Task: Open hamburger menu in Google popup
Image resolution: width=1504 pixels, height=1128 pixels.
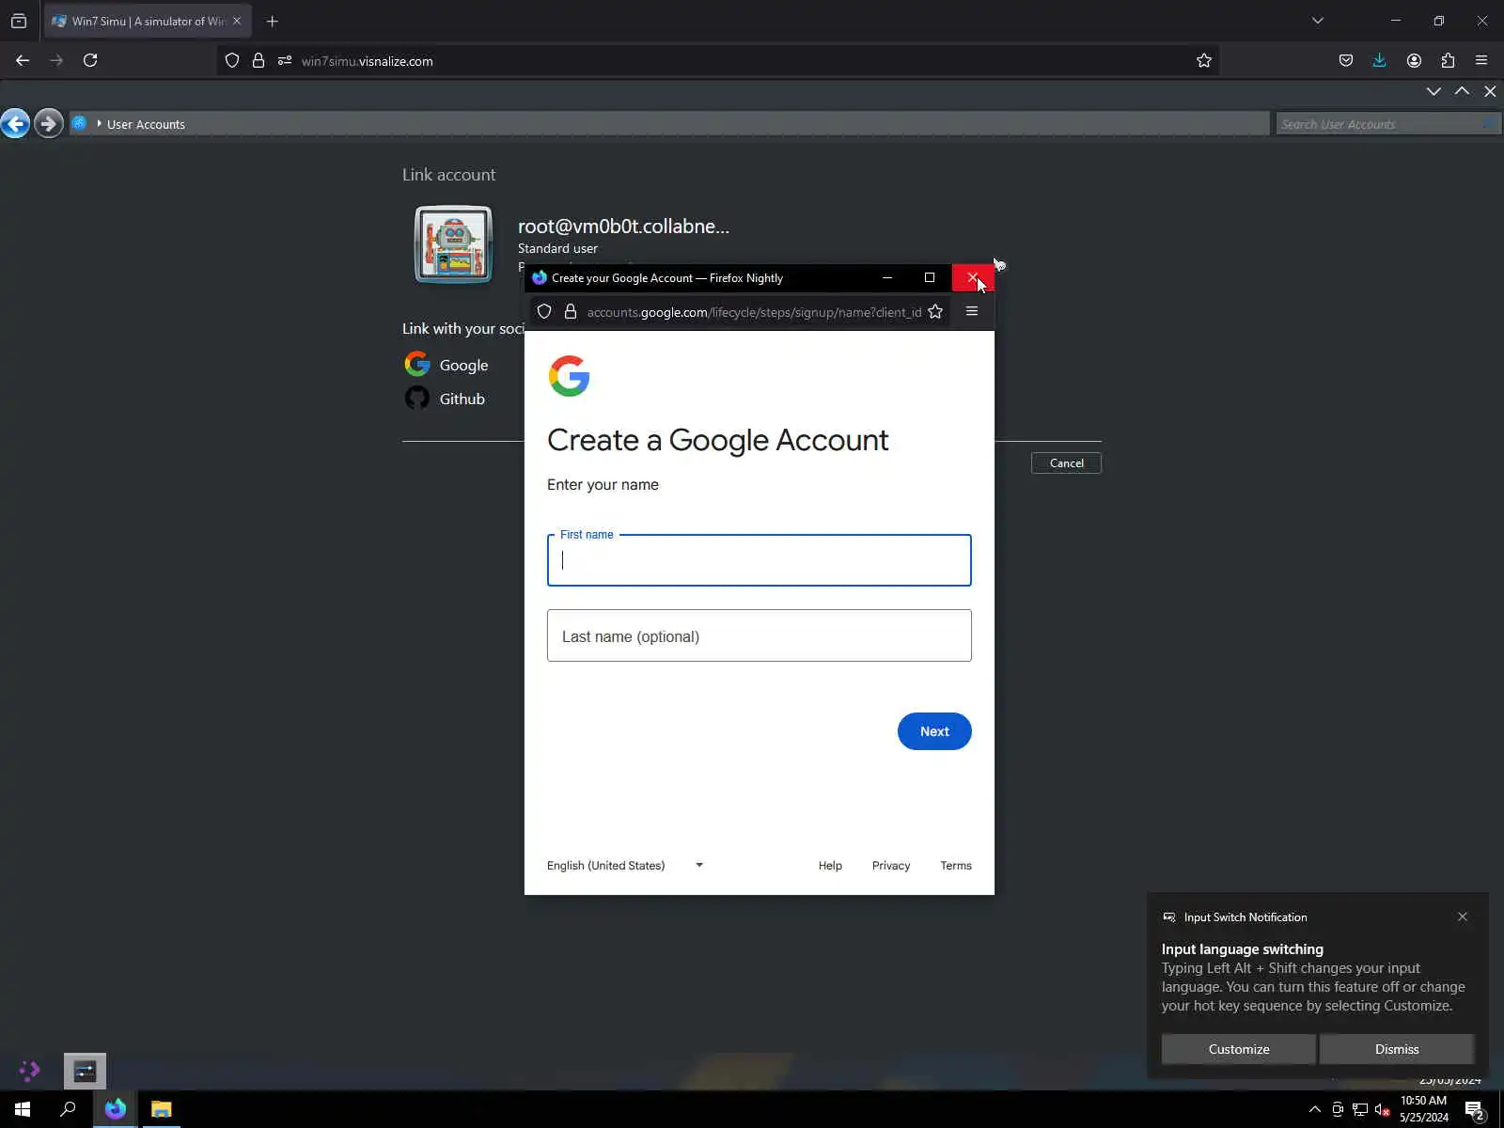Action: point(972,312)
